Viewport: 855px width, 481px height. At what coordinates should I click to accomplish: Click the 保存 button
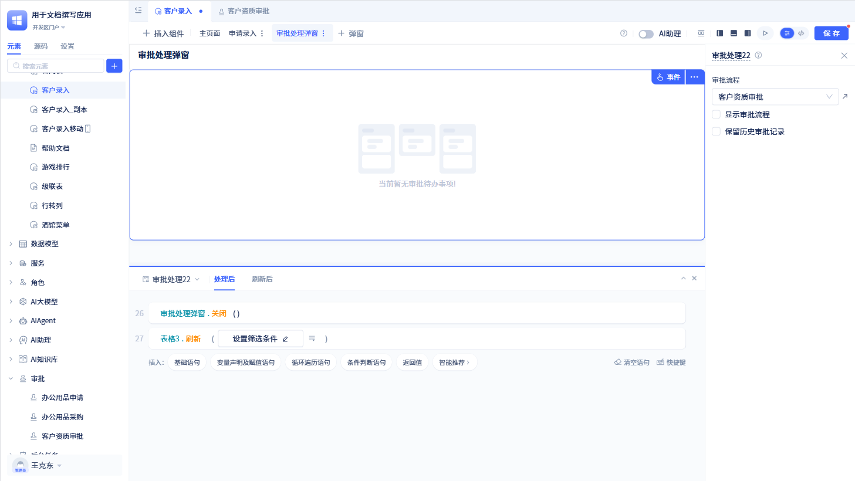(831, 33)
